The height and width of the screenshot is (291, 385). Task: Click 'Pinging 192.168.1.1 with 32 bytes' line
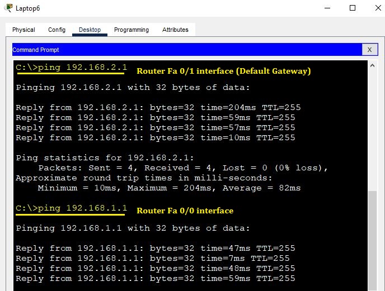pos(133,228)
